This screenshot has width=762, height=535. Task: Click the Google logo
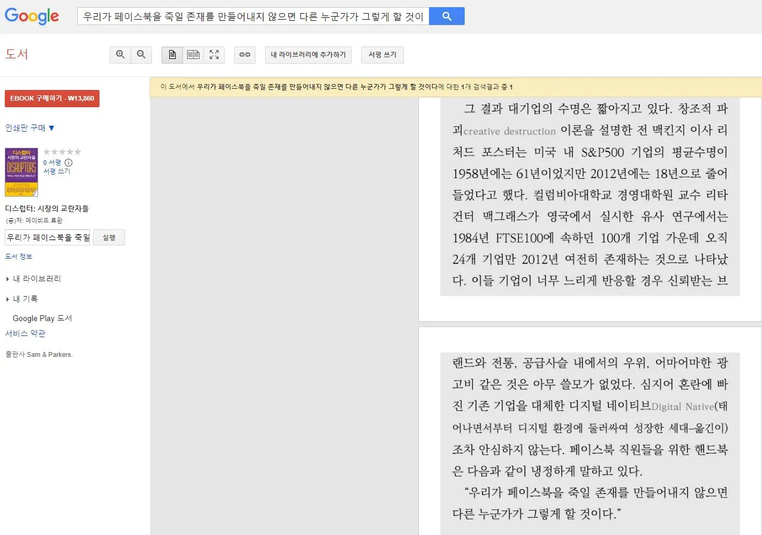click(32, 16)
